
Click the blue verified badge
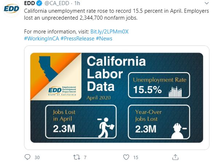[39, 3]
